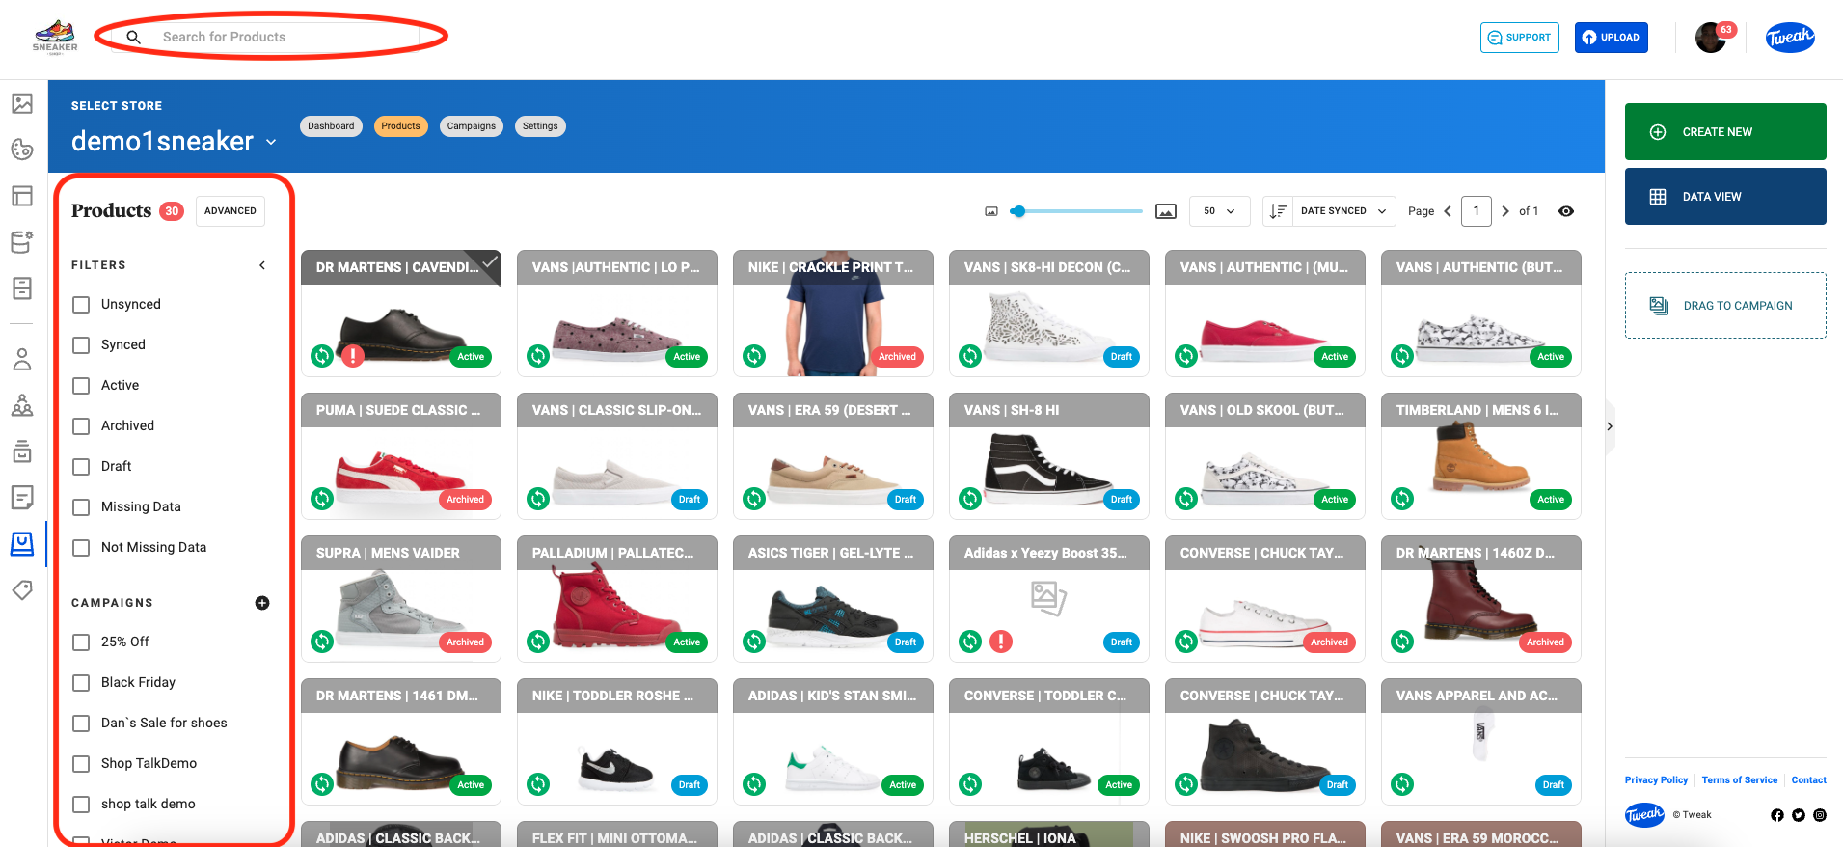This screenshot has height=847, width=1843.
Task: Click the thumbnail size slider handle
Action: tap(1017, 211)
